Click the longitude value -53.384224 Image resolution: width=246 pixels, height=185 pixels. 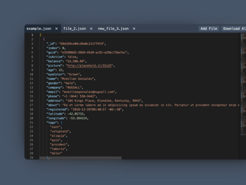pyautogui.click(x=78, y=118)
